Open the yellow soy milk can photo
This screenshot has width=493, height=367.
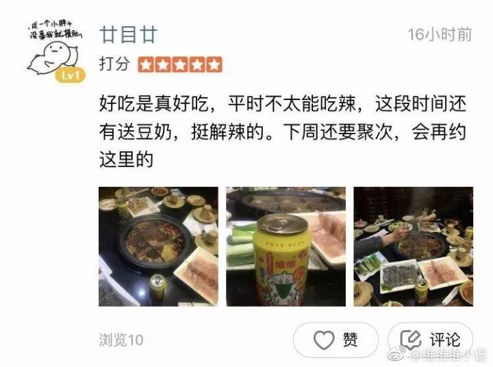[286, 246]
